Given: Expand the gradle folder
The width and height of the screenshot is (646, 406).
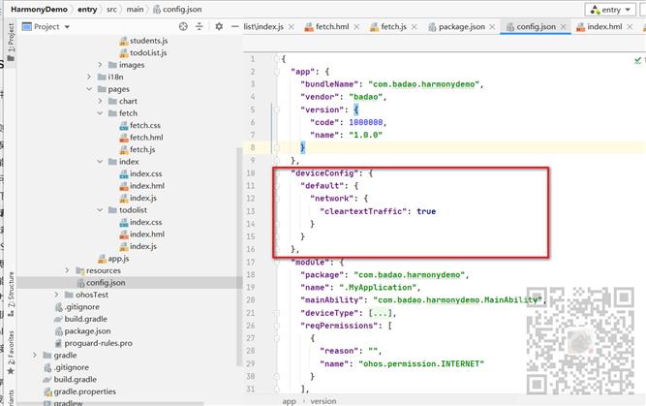Looking at the screenshot, I should coord(35,355).
